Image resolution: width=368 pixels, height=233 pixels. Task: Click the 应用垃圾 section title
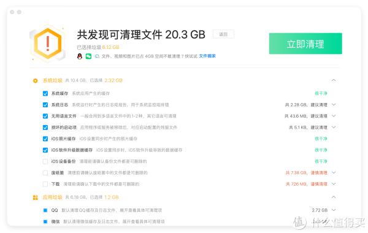[x=52, y=197]
